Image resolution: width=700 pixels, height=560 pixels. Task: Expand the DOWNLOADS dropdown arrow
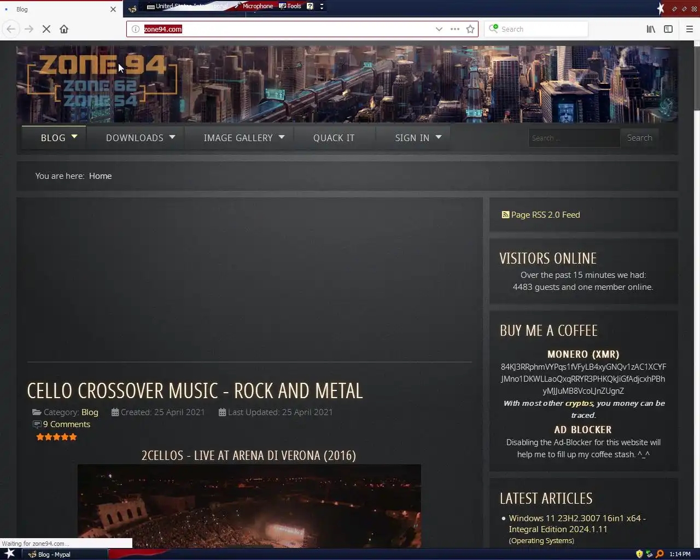172,137
